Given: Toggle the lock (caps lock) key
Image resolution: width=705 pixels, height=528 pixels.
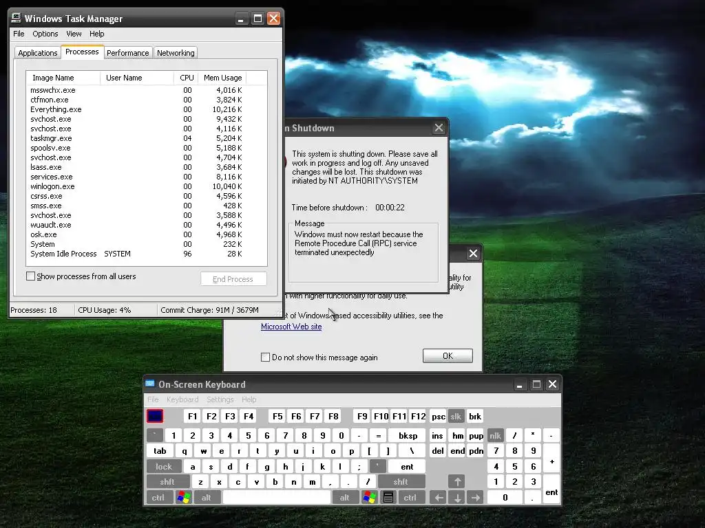Looking at the screenshot, I should point(164,467).
